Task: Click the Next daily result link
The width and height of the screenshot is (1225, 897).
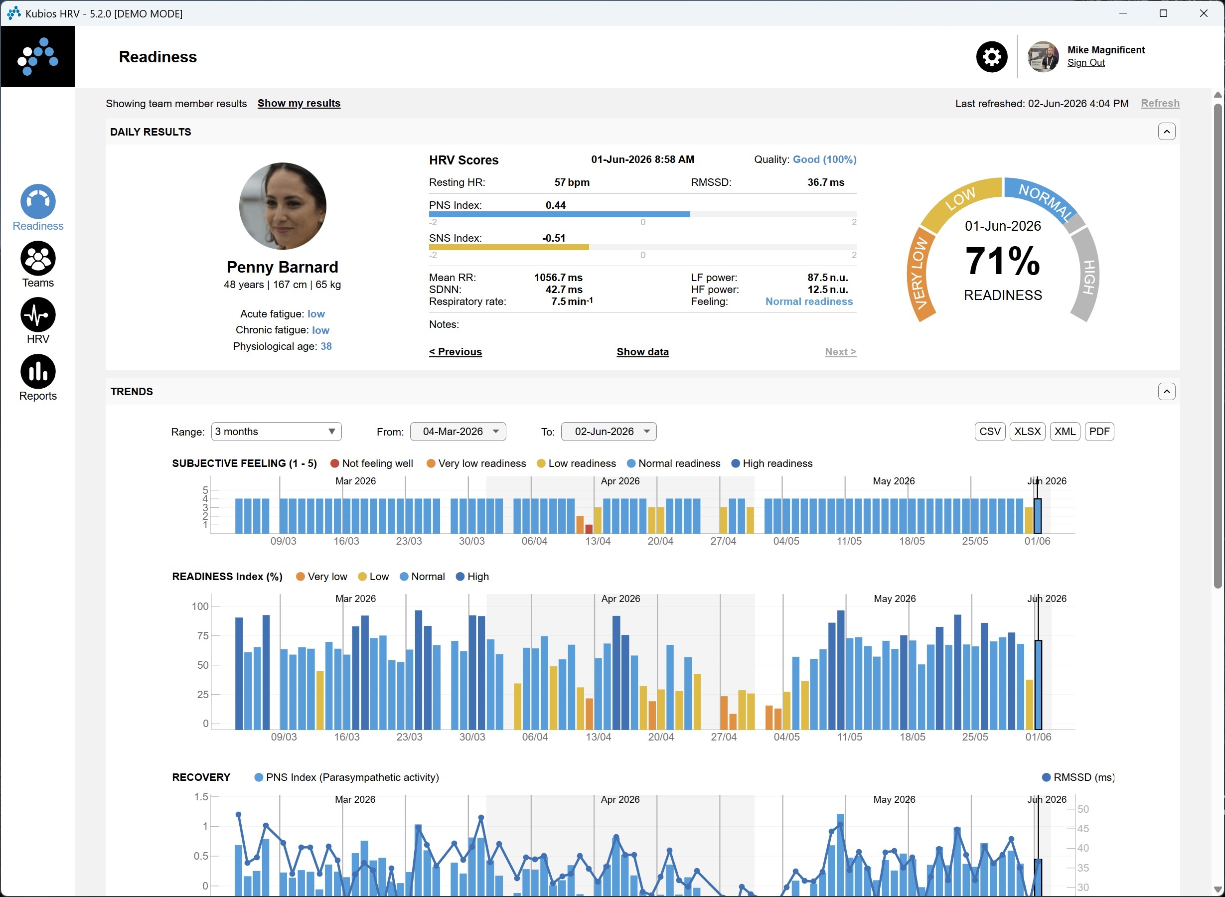Action: 840,352
